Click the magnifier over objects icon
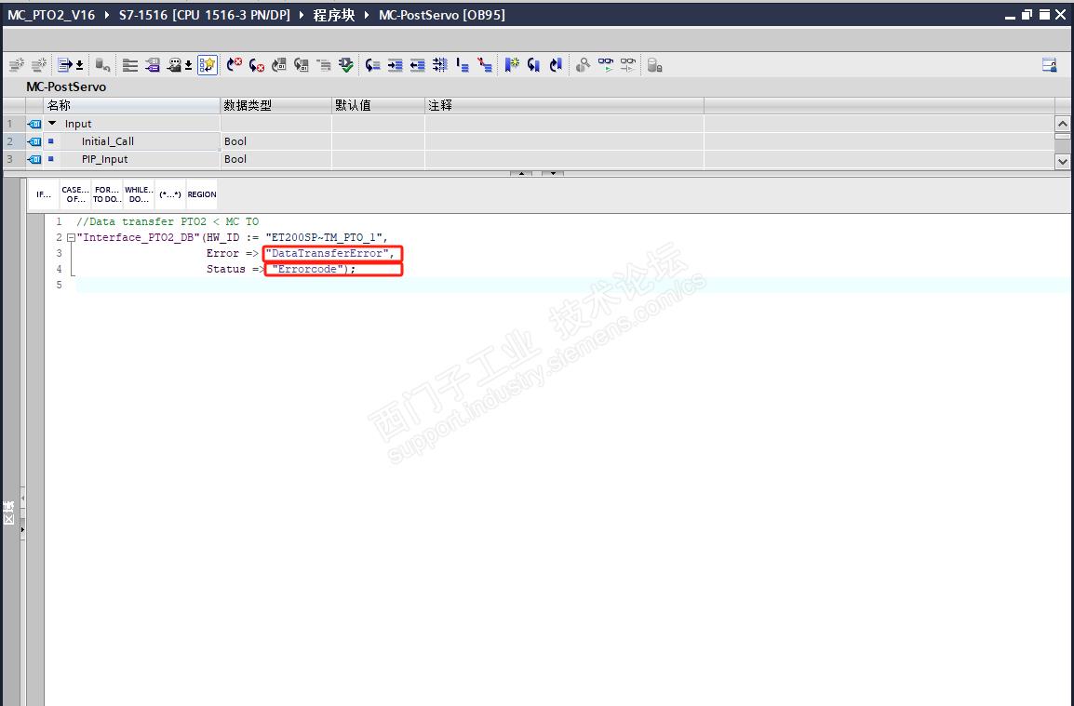Screen dimensions: 1074x706 click(x=583, y=65)
